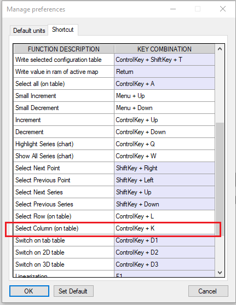This screenshot has width=236, height=305.
Task: Click 'Select Next Point' description
Action: (64, 168)
